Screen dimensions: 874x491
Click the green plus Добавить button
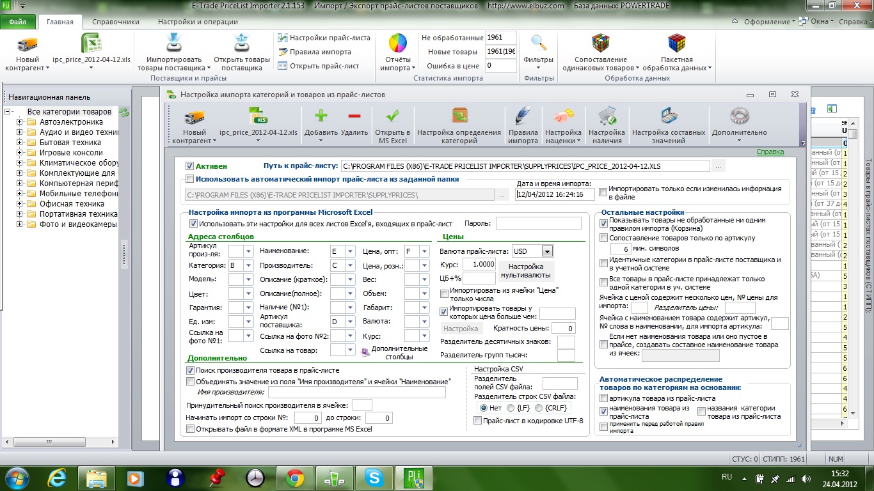(321, 126)
